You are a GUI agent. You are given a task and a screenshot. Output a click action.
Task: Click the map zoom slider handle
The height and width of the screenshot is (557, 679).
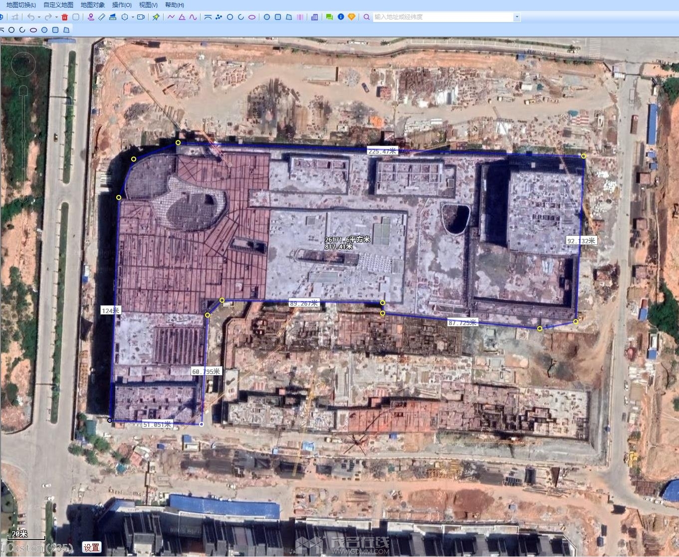coord(23,91)
